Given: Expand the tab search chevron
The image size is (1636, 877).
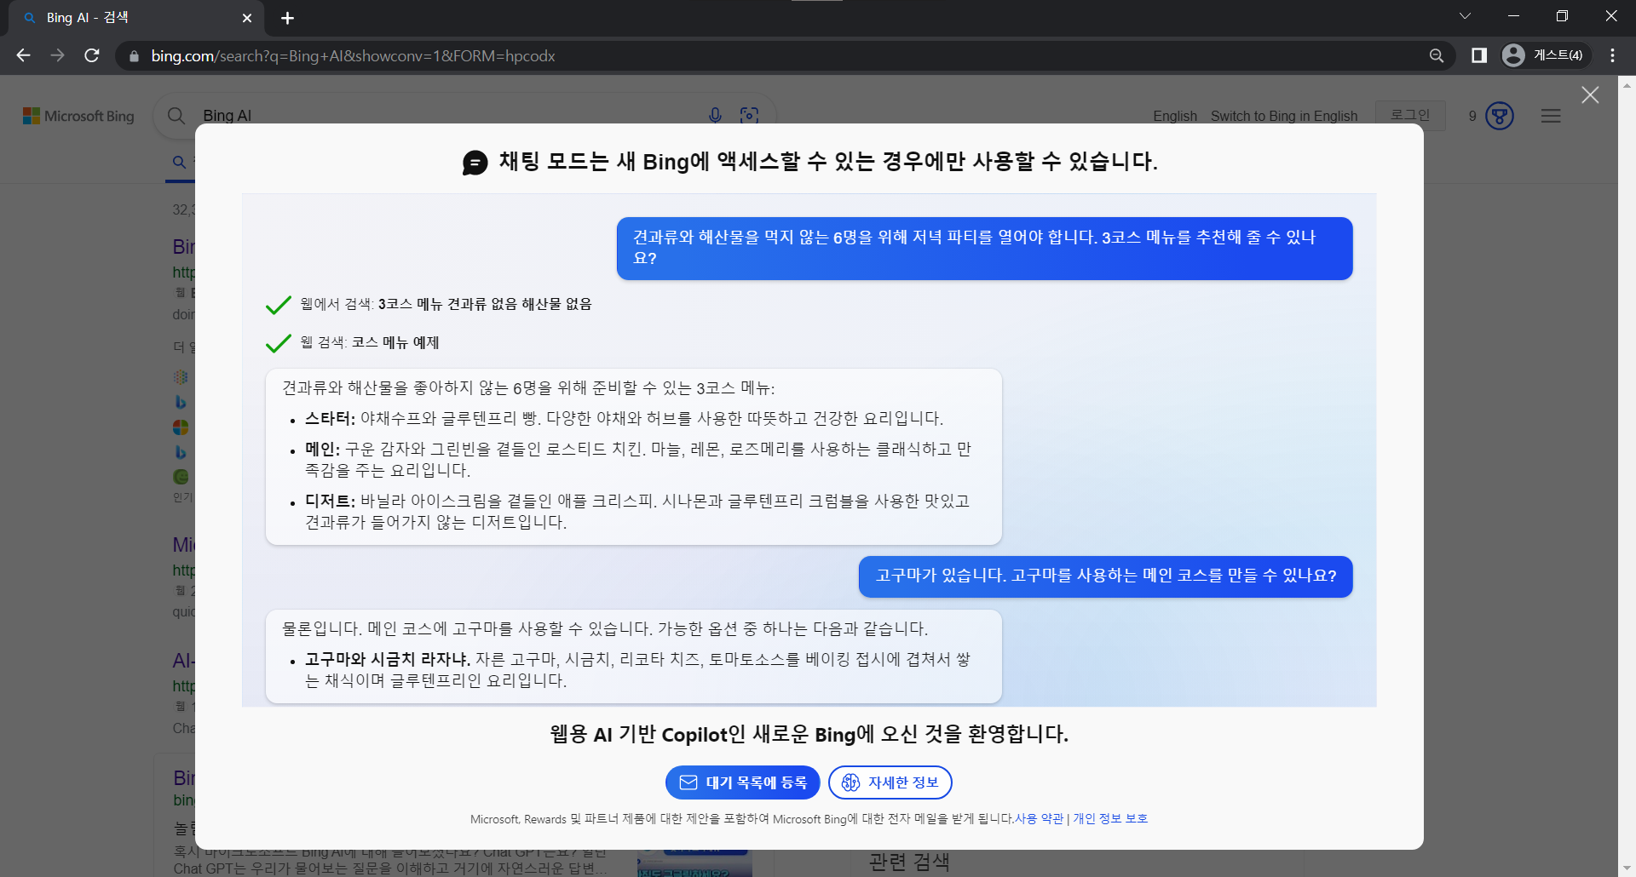Looking at the screenshot, I should pos(1465,16).
